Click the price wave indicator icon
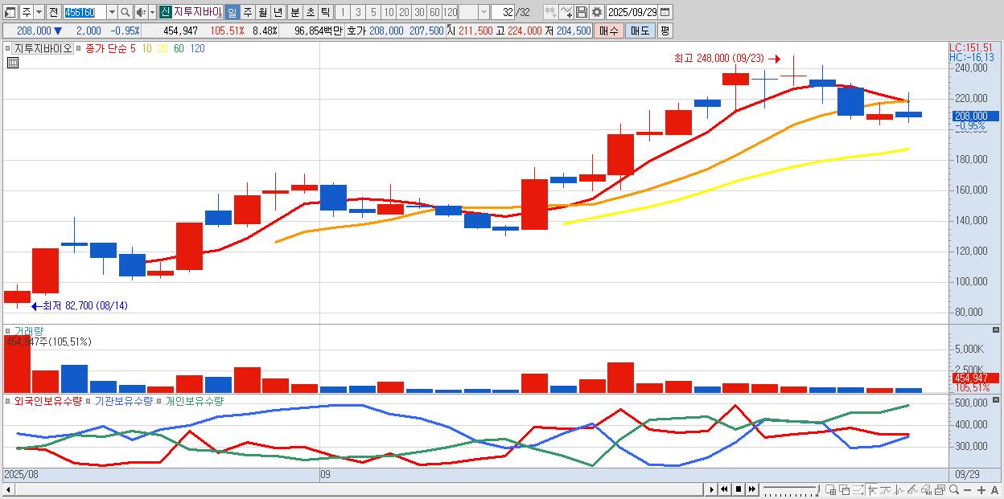This screenshot has height=499, width=1004. (899, 490)
